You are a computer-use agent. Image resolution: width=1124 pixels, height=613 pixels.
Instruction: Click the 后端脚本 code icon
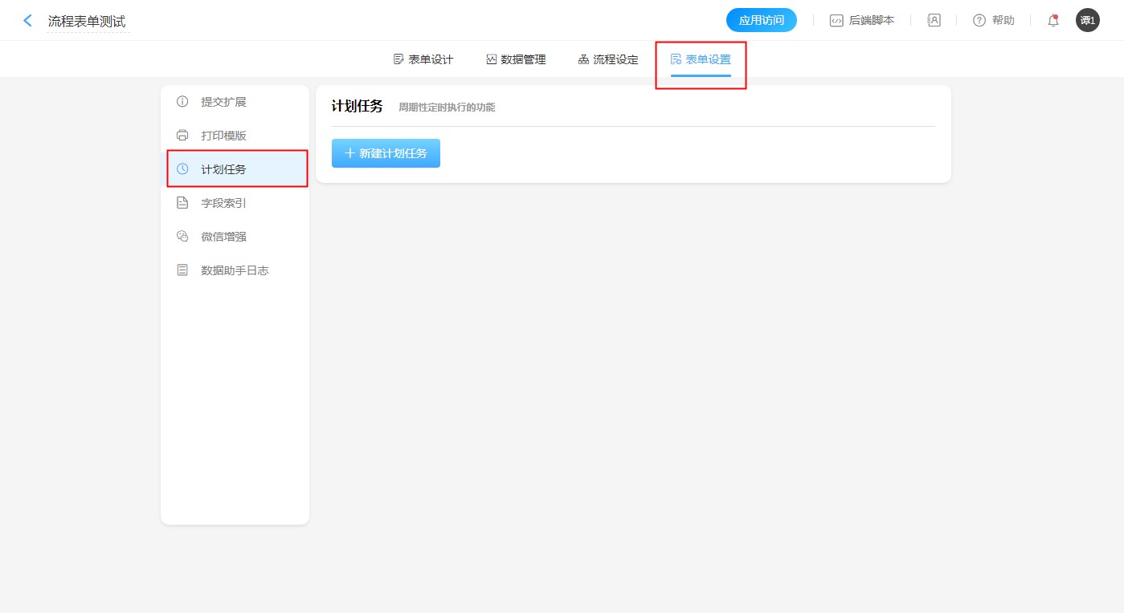pos(836,21)
